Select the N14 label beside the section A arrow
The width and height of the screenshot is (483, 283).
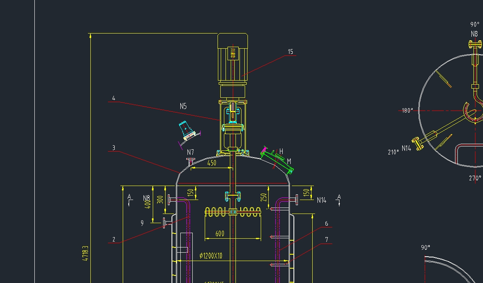pos(321,200)
